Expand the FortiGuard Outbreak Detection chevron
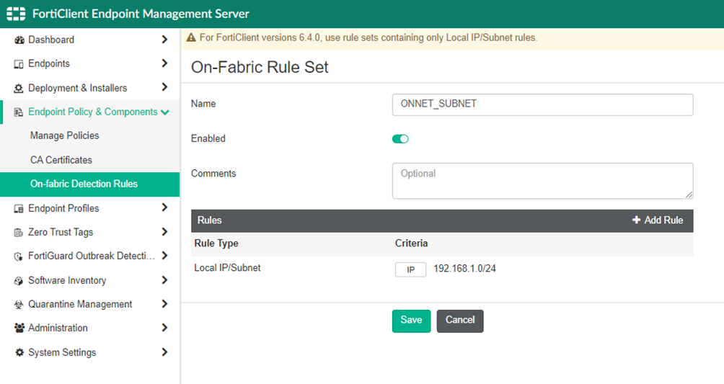 (x=164, y=256)
